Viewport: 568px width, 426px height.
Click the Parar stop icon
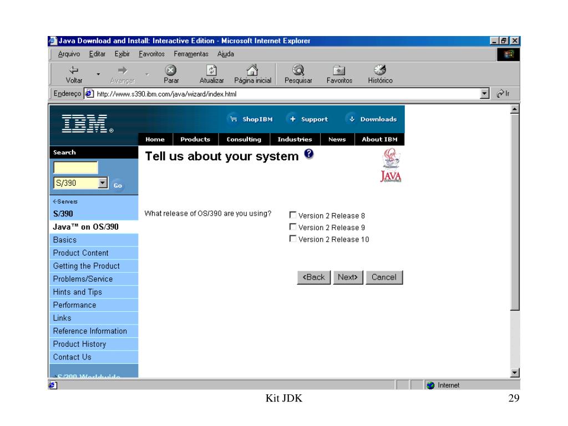click(171, 69)
